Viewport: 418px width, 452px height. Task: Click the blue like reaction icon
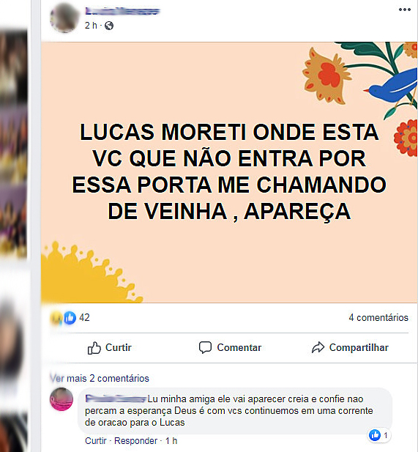pyautogui.click(x=70, y=318)
